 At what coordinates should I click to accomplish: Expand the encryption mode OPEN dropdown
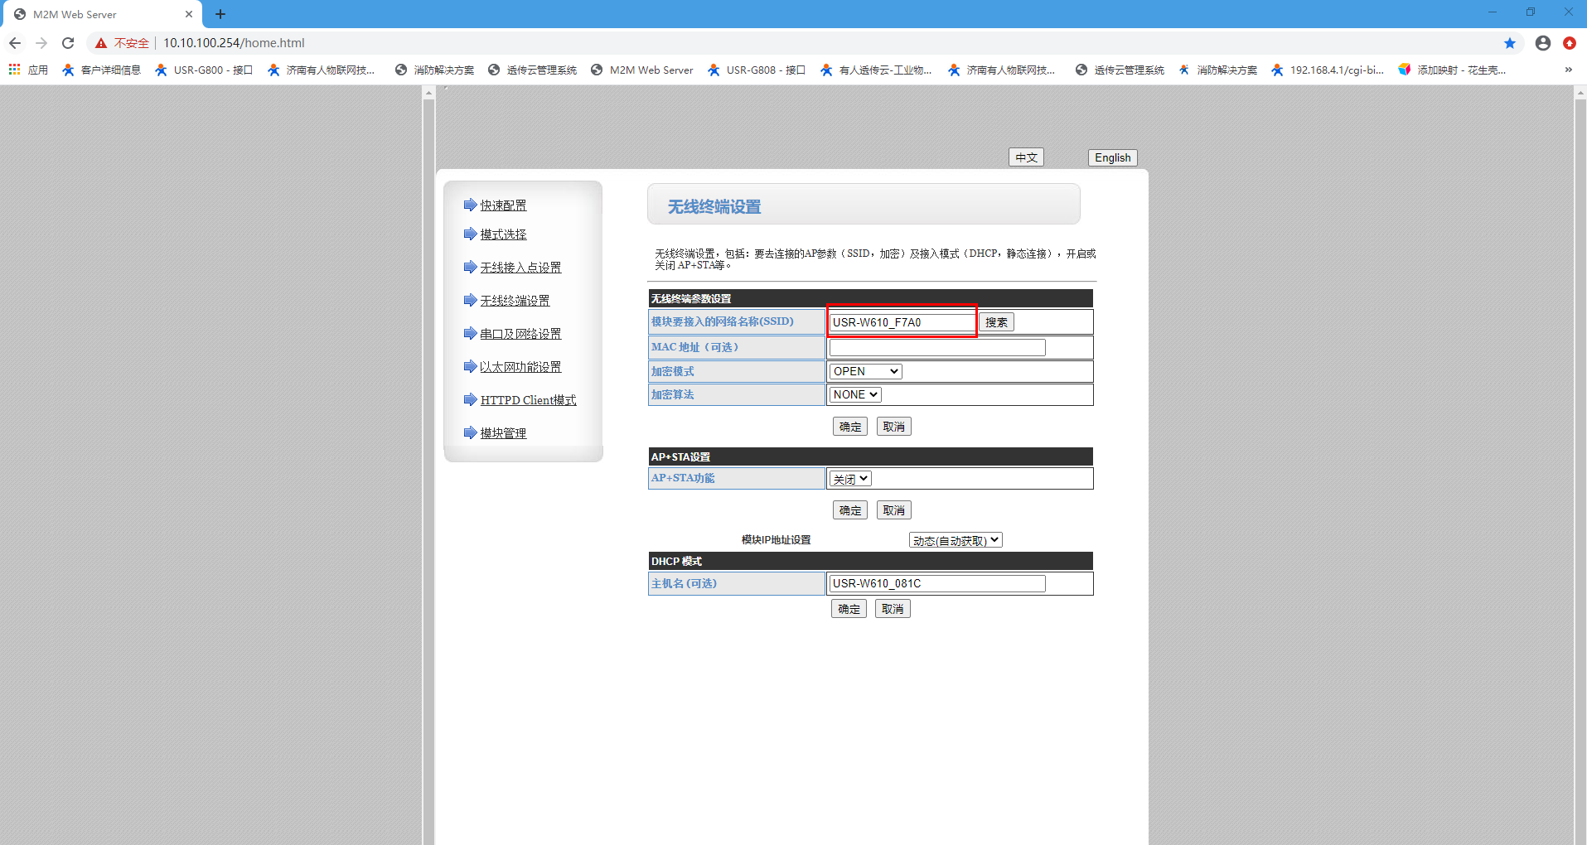click(865, 371)
